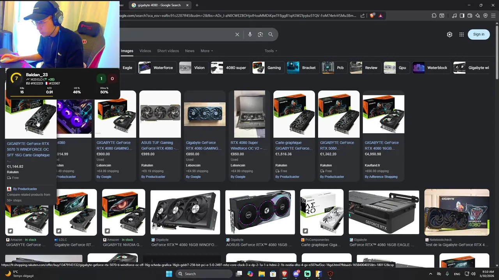
Task: Click the By Adference Shopping link
Action: (x=381, y=177)
